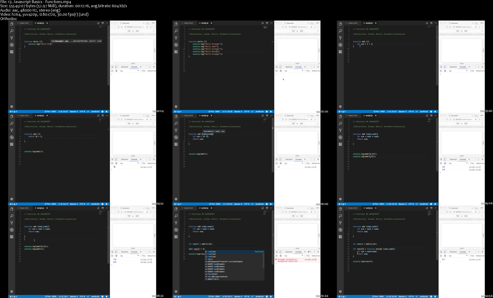Viewport: 493px width, 298px height.
Task: Click viewport bottom resize handle in 00:01:14 frame
Action: click(x=133, y=63)
